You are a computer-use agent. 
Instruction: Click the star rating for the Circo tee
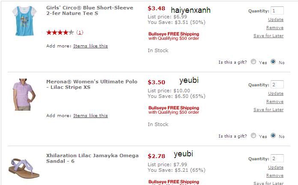pyautogui.click(x=60, y=32)
